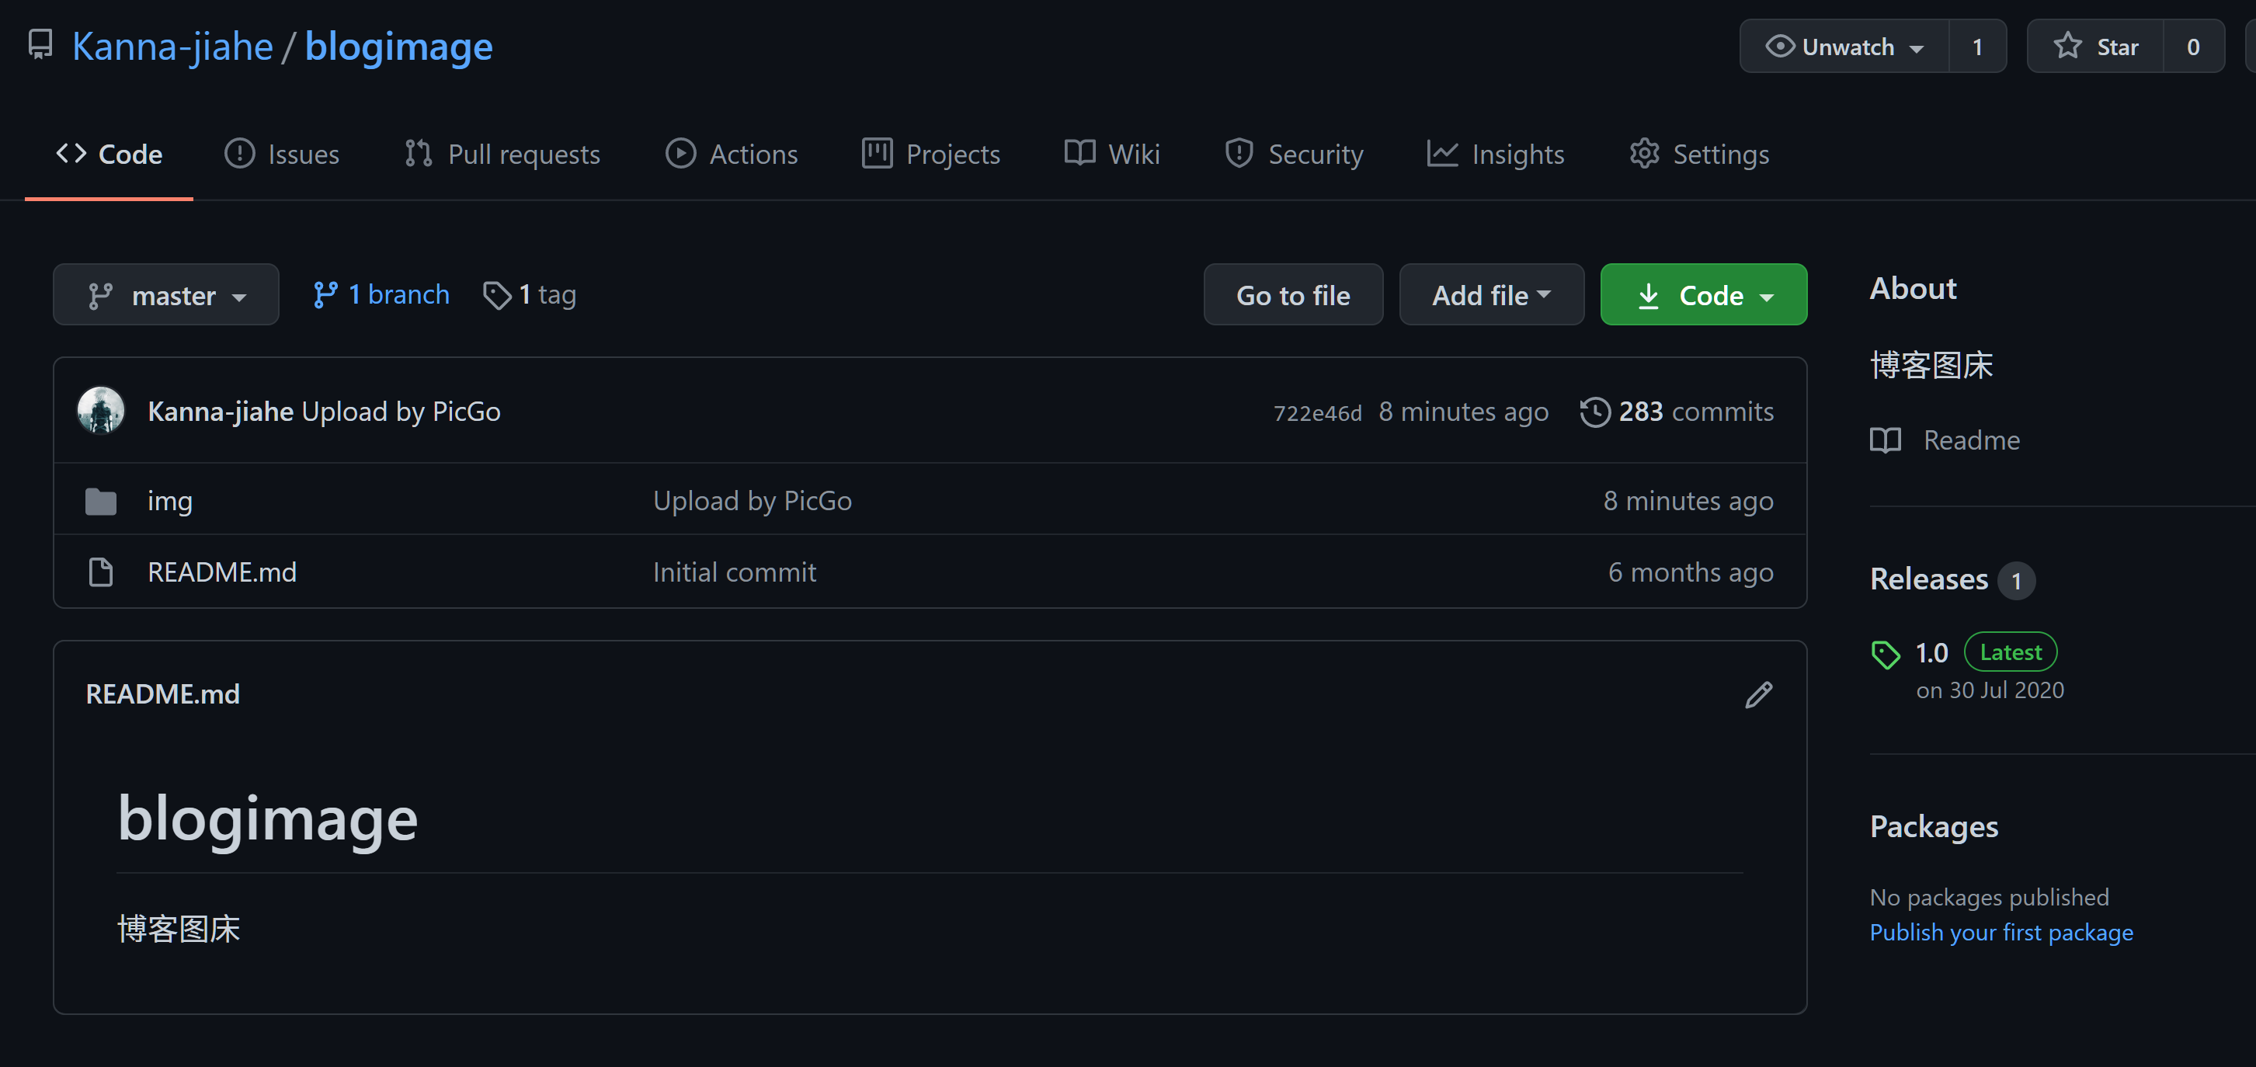Click the README.md file icon
The width and height of the screenshot is (2256, 1067).
pos(101,572)
